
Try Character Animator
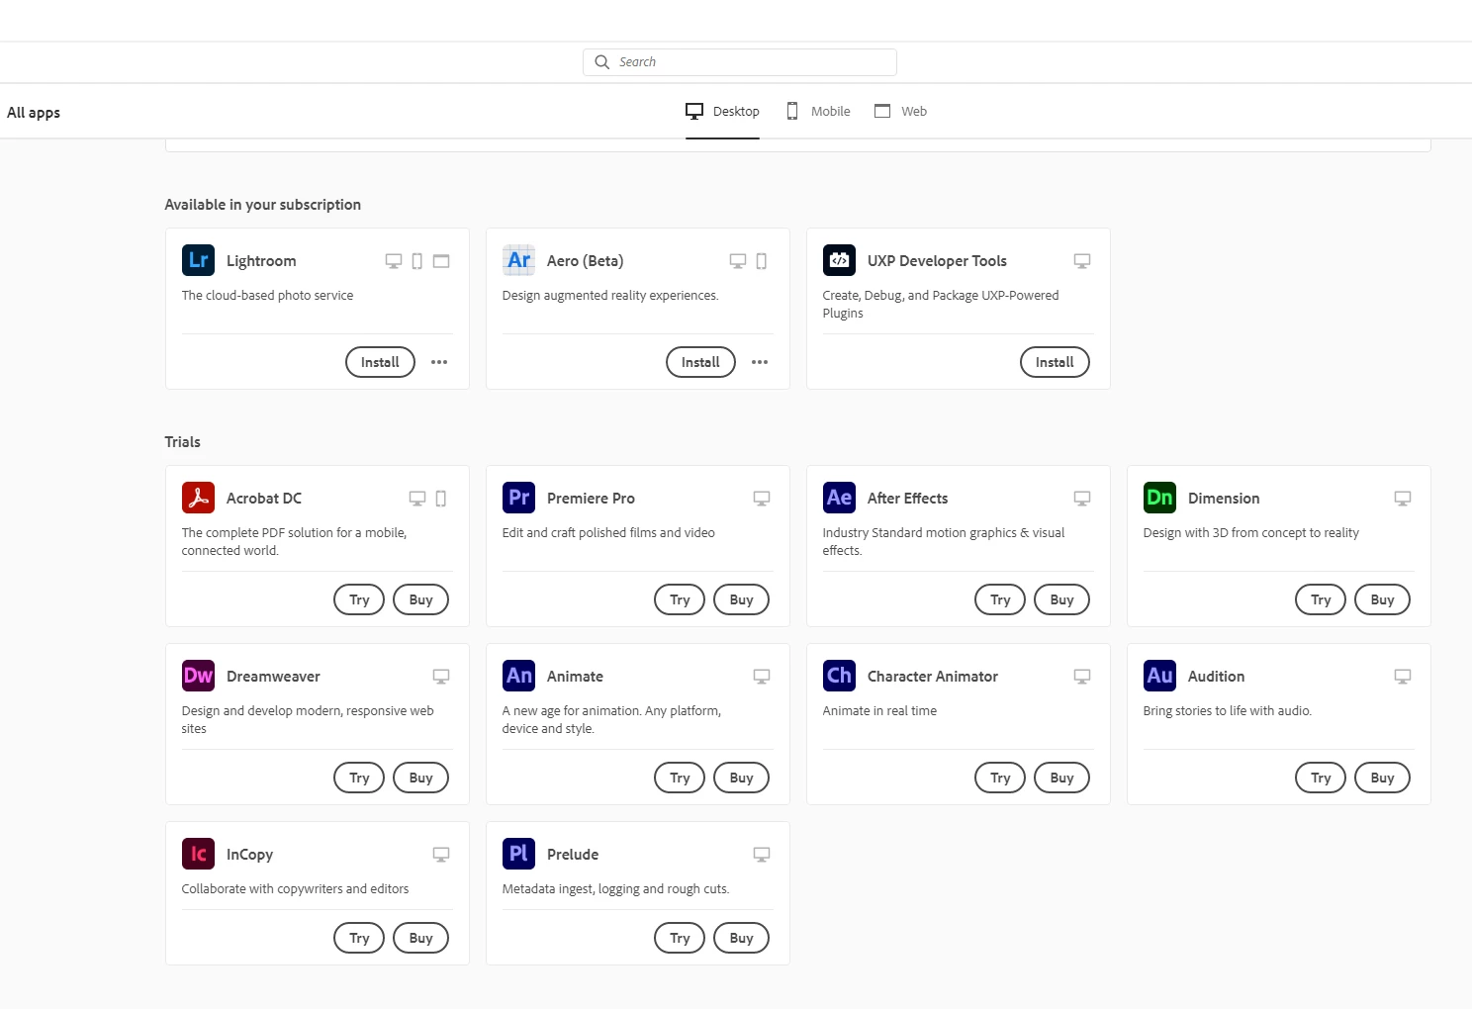tap(1000, 778)
